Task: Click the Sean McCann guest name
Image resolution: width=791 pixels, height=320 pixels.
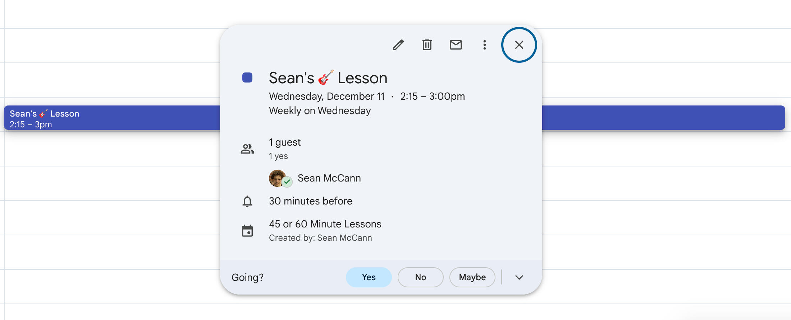Action: tap(329, 178)
